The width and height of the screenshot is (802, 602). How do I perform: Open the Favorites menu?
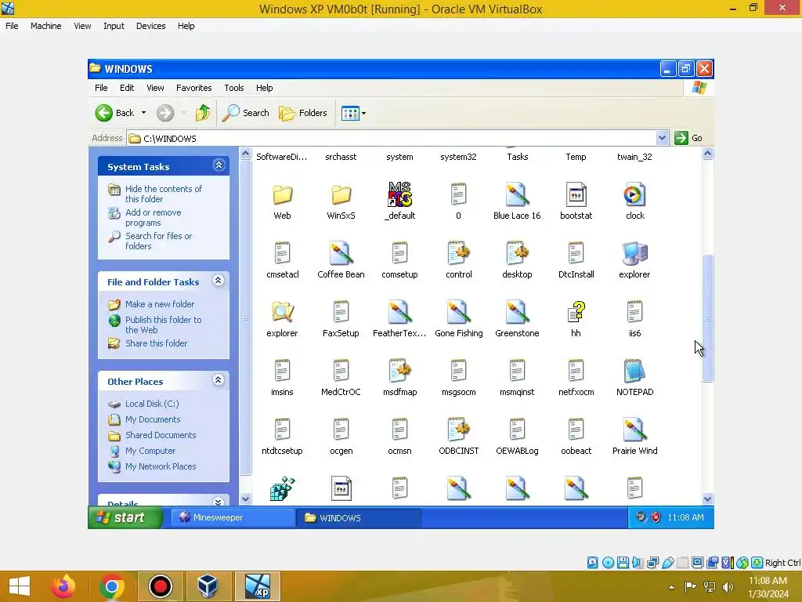(x=194, y=88)
